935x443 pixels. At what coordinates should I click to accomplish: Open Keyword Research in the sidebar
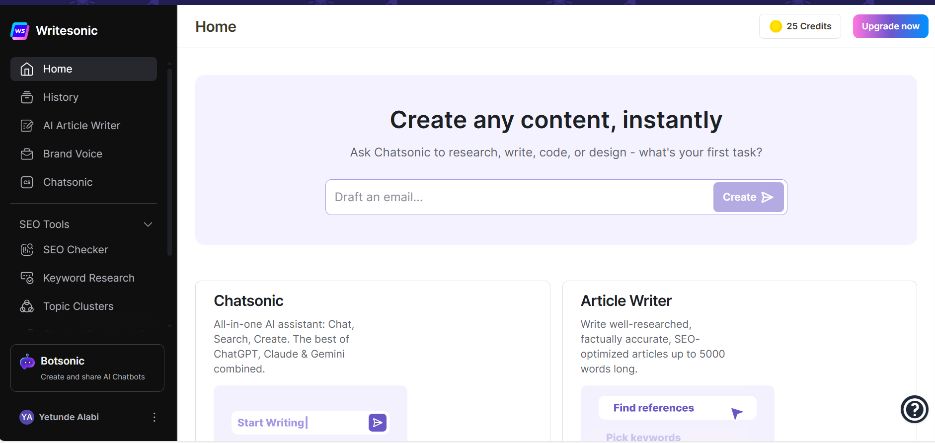(x=83, y=278)
